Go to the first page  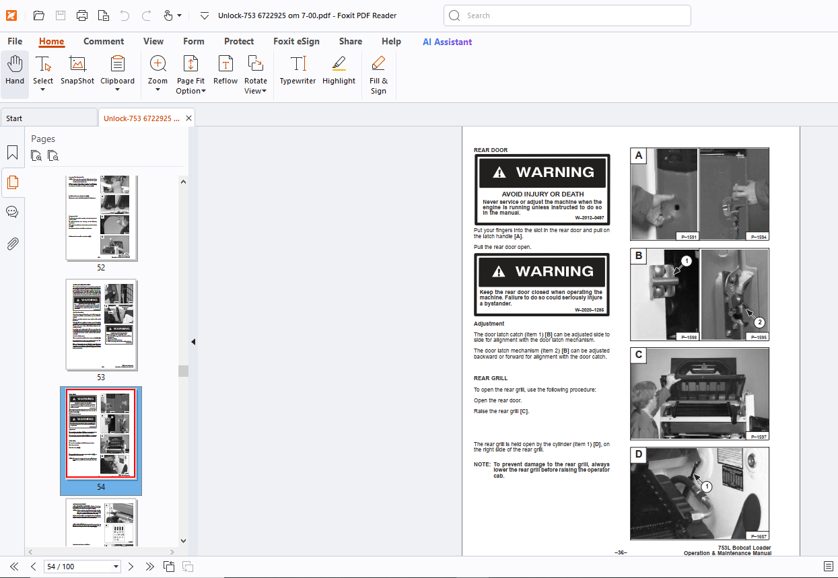pyautogui.click(x=14, y=567)
